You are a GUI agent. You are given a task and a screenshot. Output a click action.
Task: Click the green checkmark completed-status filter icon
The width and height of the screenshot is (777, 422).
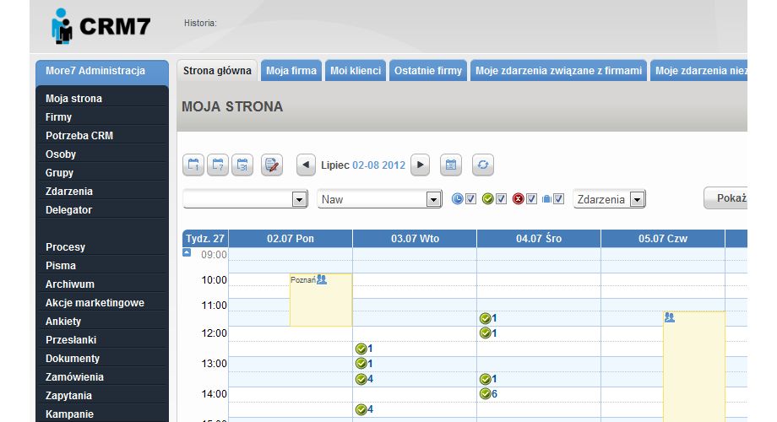pyautogui.click(x=488, y=199)
